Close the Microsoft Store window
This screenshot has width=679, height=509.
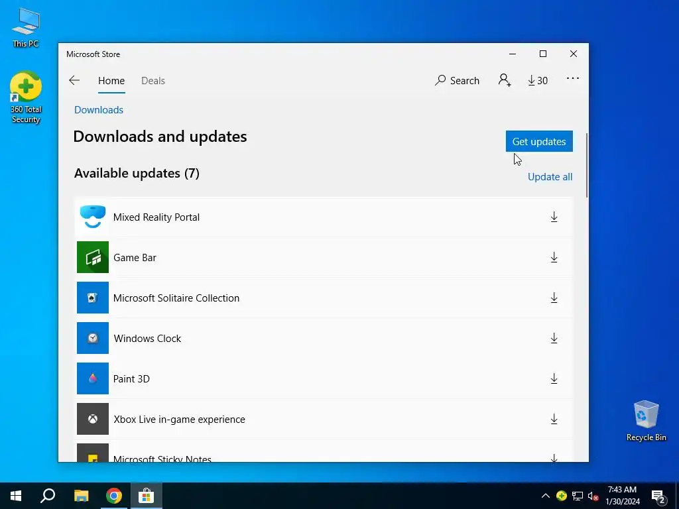574,54
